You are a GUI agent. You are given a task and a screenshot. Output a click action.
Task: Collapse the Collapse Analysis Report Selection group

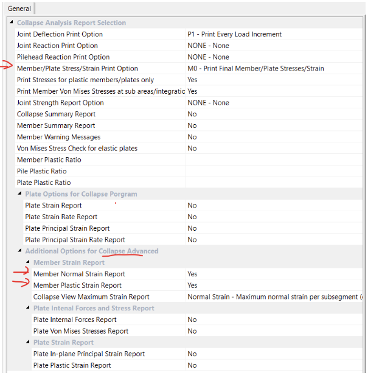[11, 22]
